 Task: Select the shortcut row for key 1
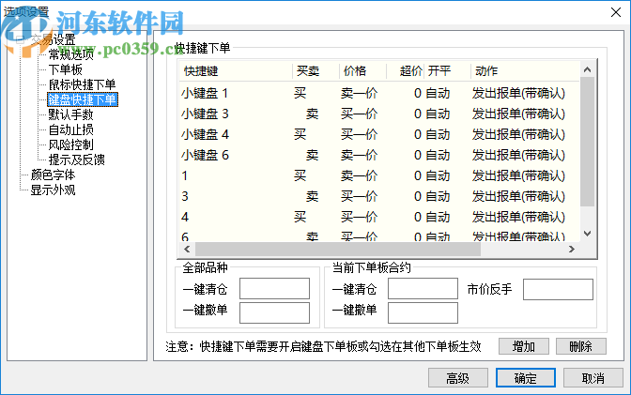tap(379, 175)
